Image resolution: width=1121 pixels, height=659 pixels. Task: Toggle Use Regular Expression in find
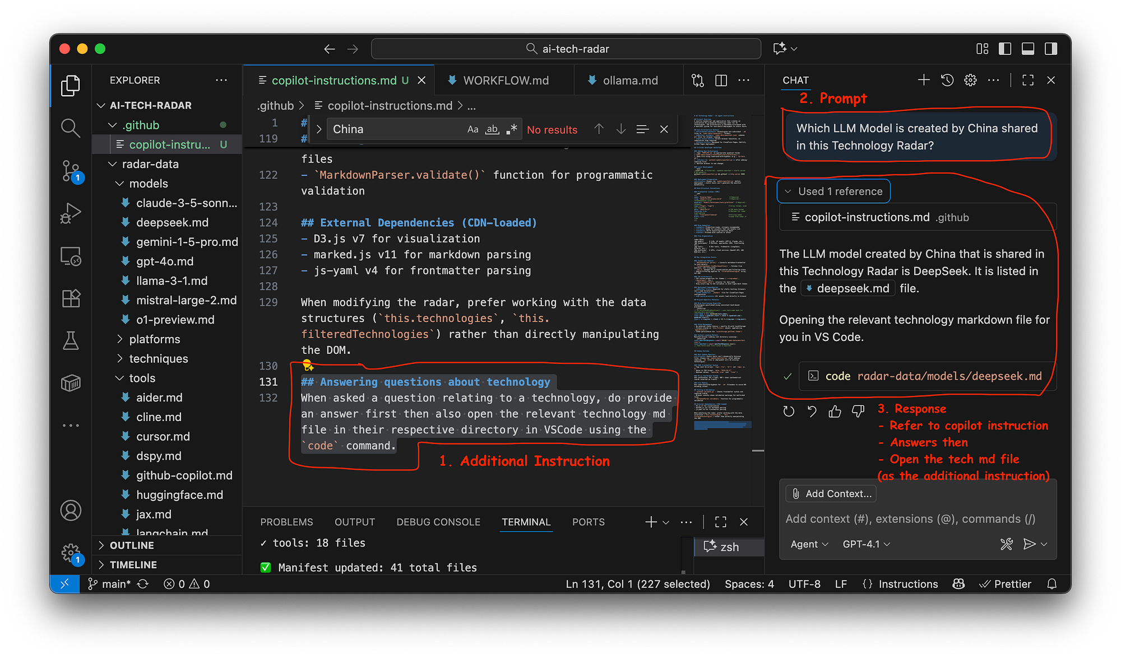(x=511, y=129)
